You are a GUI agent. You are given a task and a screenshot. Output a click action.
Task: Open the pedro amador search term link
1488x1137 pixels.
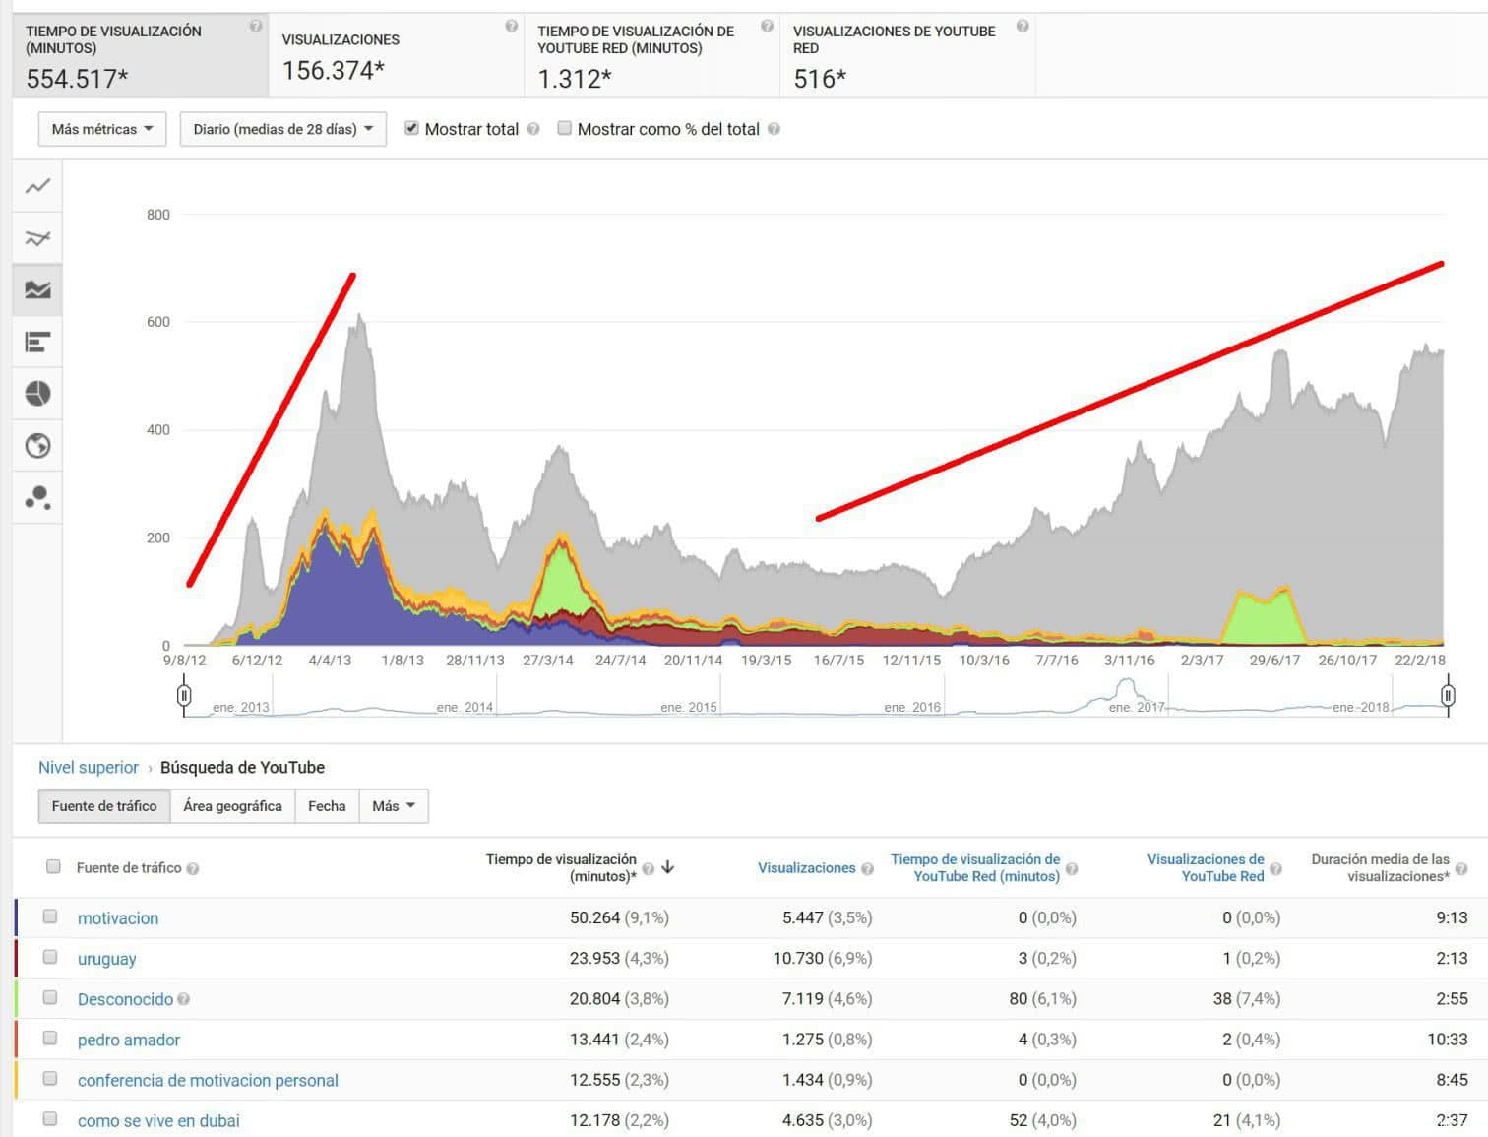129,1040
